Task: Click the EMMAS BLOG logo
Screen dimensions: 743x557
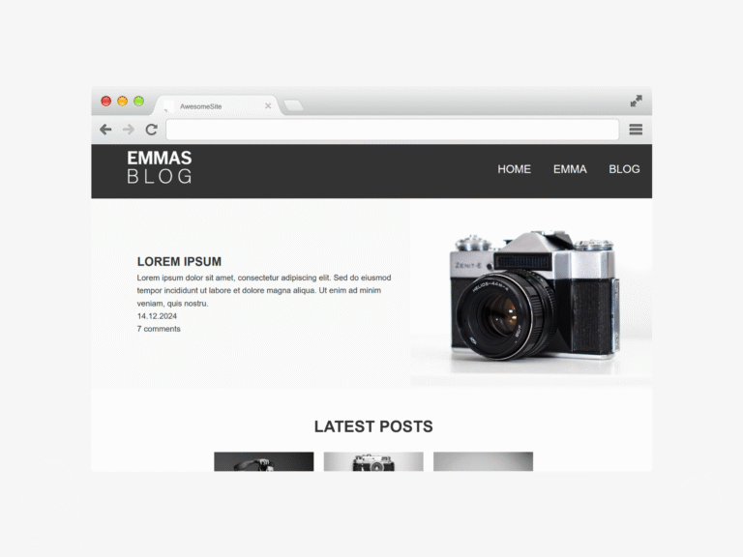Action: (x=160, y=166)
